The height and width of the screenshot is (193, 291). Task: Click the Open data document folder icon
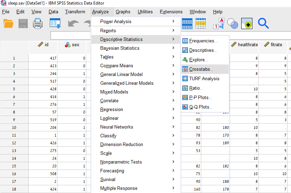point(8,24)
